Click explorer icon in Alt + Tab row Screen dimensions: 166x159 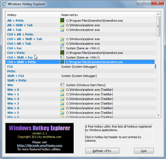(62, 30)
